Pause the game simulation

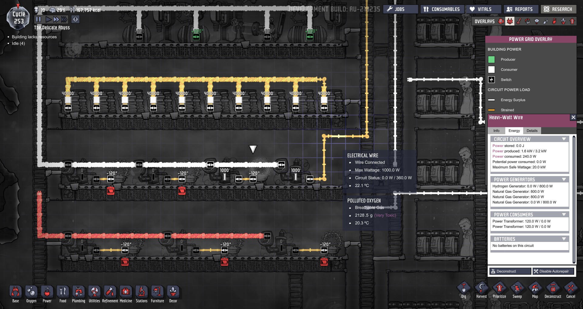pos(38,19)
